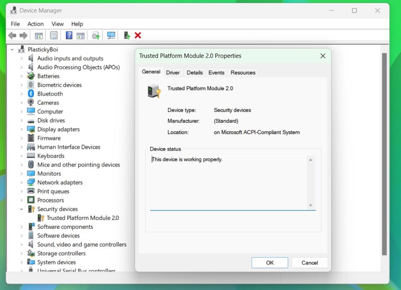
Task: Click the scroll-down arrow of the status box
Action: click(310, 206)
